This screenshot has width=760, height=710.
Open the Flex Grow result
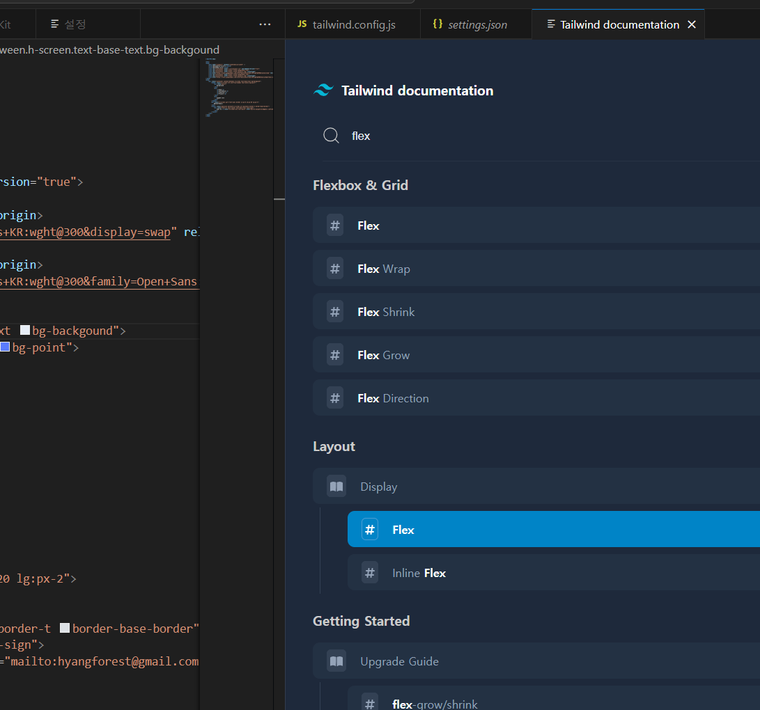coord(536,354)
